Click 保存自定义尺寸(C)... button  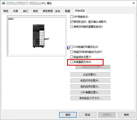point(90,98)
